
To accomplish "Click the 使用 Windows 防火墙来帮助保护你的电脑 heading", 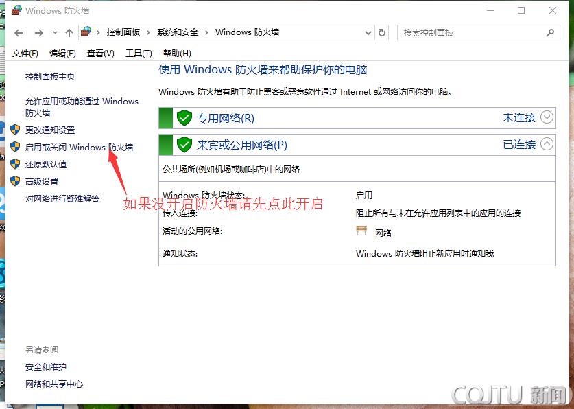I will tap(263, 69).
